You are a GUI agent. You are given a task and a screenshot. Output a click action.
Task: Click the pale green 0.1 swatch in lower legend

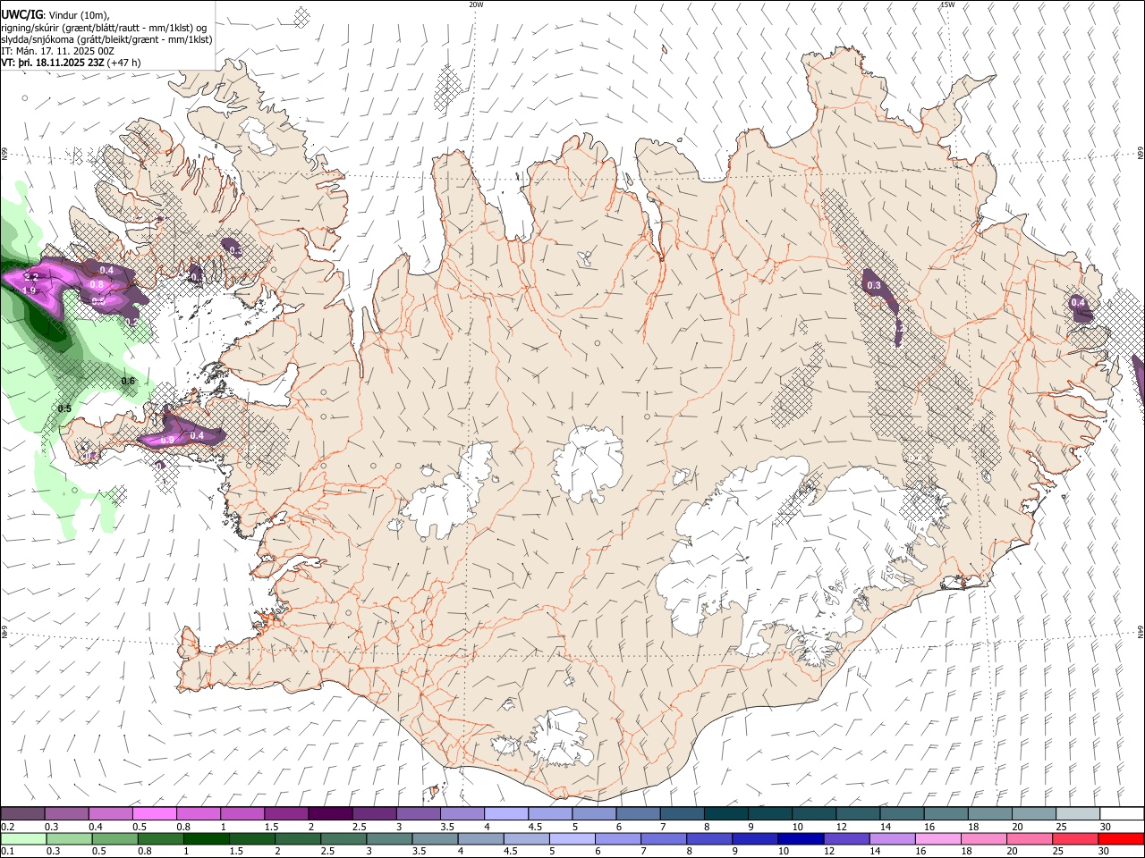tap(23, 838)
